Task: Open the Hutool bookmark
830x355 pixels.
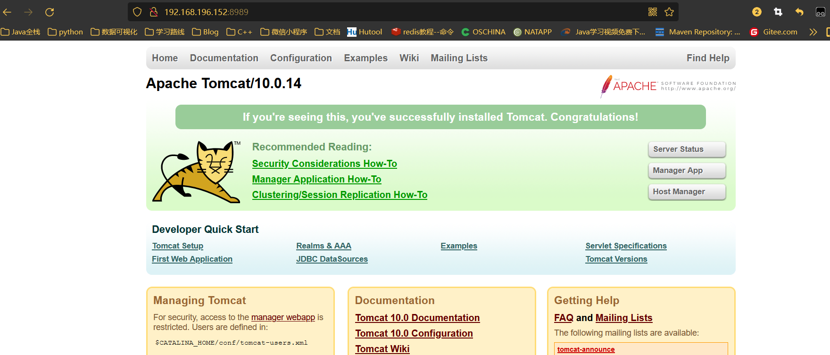Action: tap(365, 32)
